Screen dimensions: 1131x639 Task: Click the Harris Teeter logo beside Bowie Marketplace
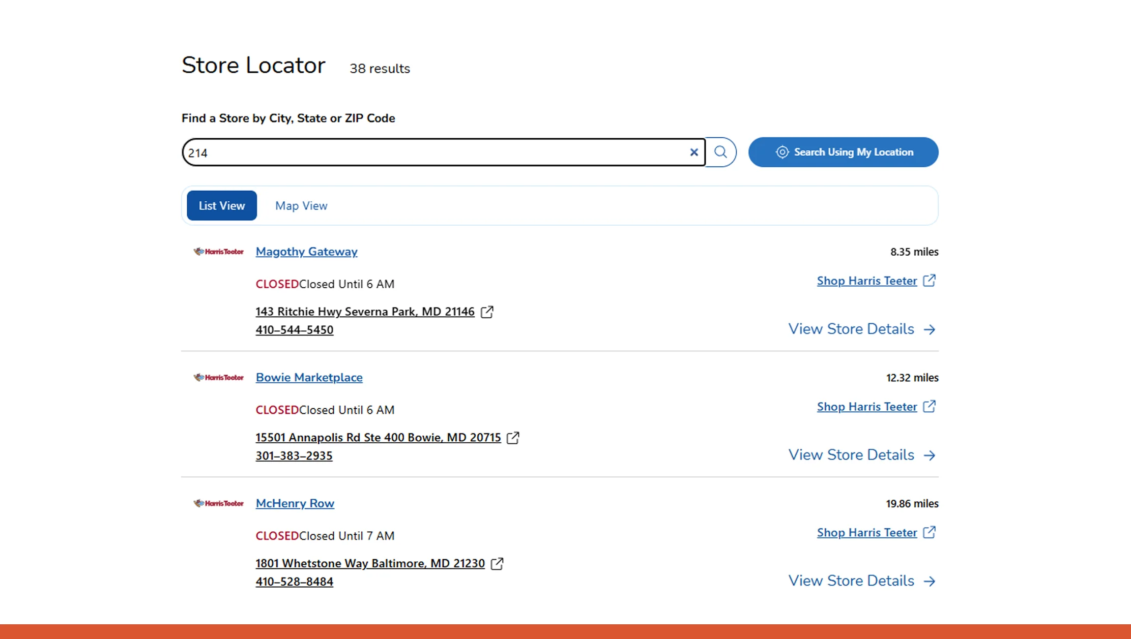point(218,377)
